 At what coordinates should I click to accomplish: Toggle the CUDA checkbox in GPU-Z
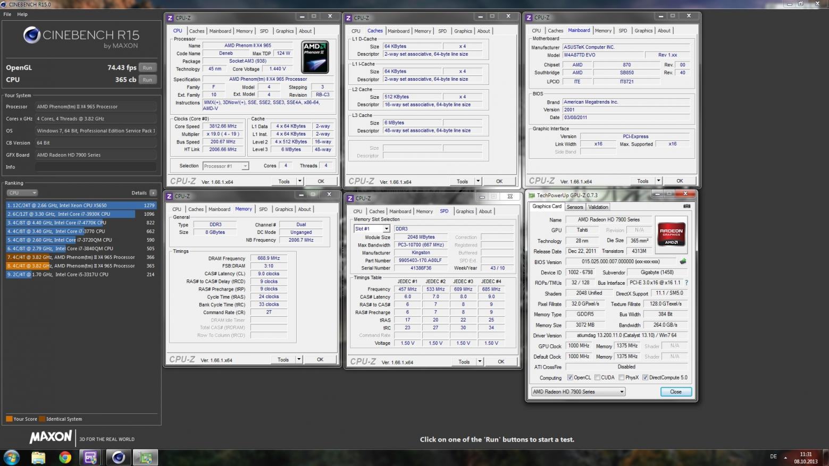click(x=598, y=378)
